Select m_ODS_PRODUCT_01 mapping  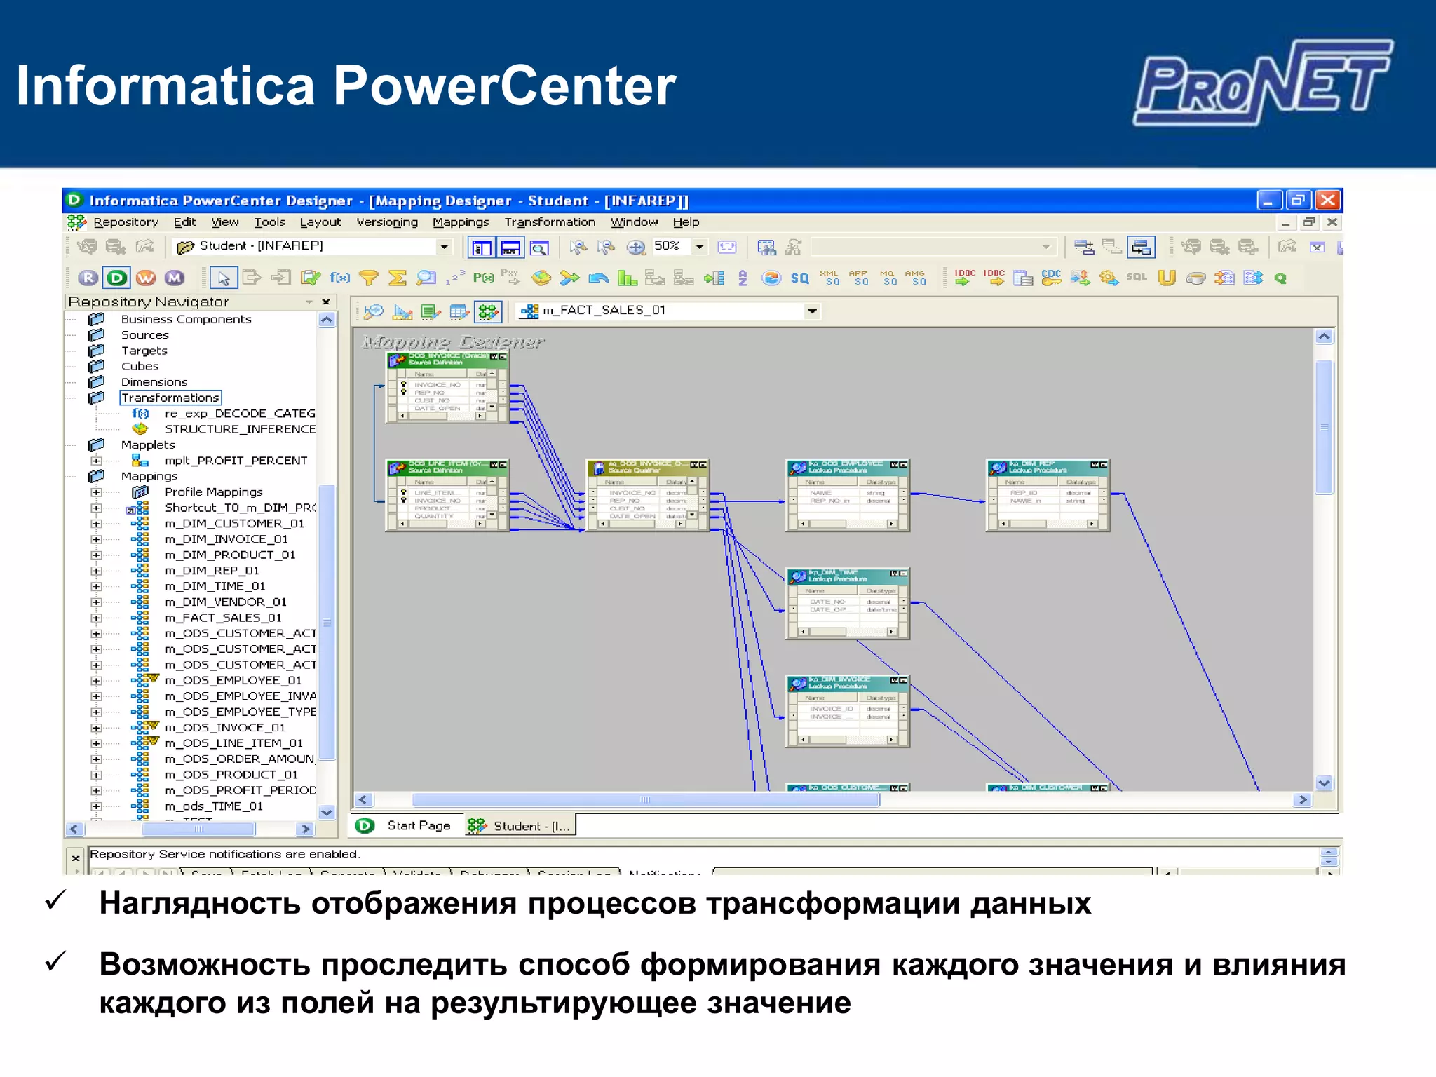pyautogui.click(x=231, y=775)
